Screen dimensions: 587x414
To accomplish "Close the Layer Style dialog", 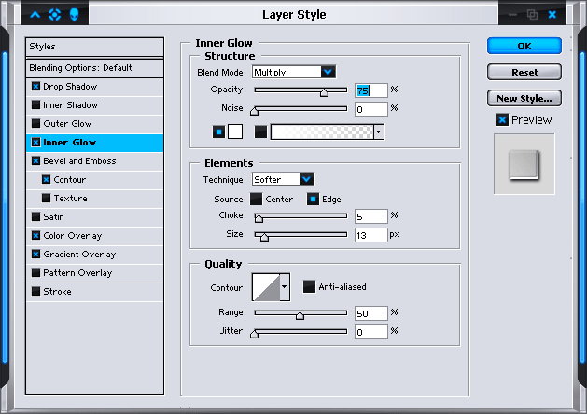I will [x=552, y=15].
